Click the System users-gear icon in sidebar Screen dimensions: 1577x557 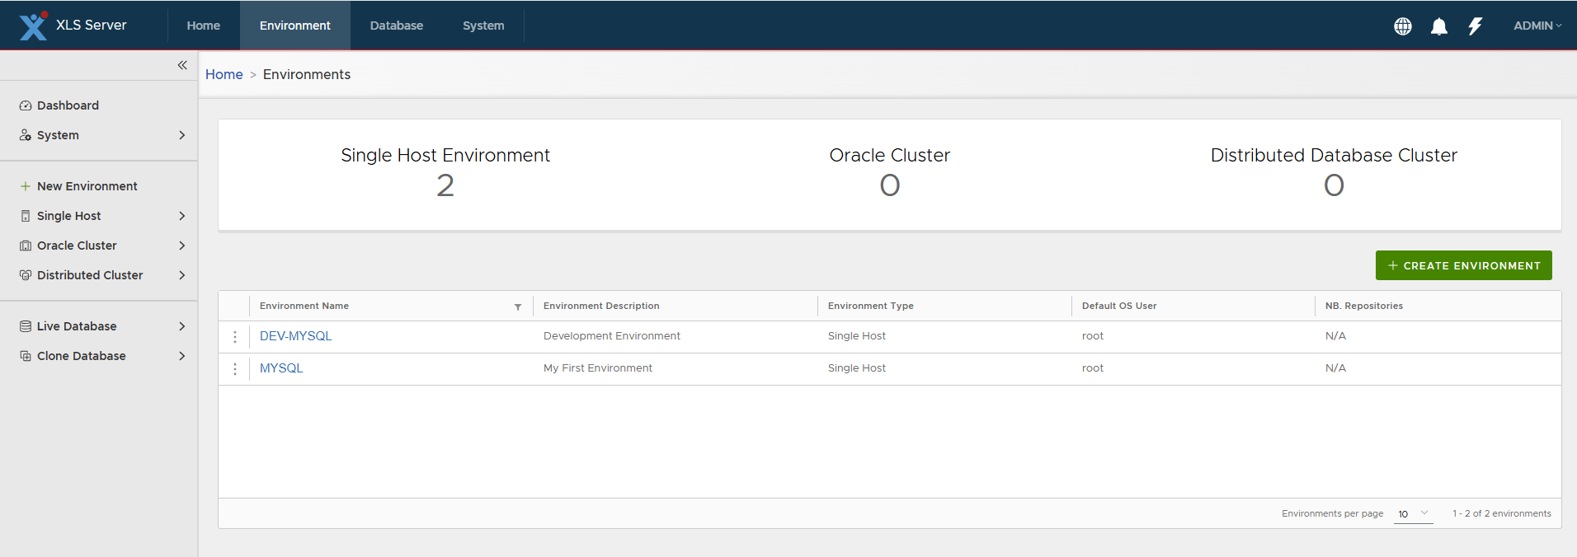(x=26, y=135)
